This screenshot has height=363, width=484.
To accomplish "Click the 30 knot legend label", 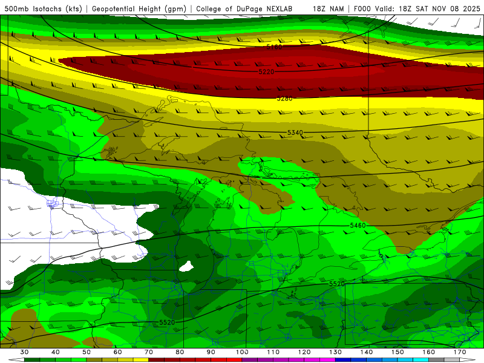I will pyautogui.click(x=24, y=352).
